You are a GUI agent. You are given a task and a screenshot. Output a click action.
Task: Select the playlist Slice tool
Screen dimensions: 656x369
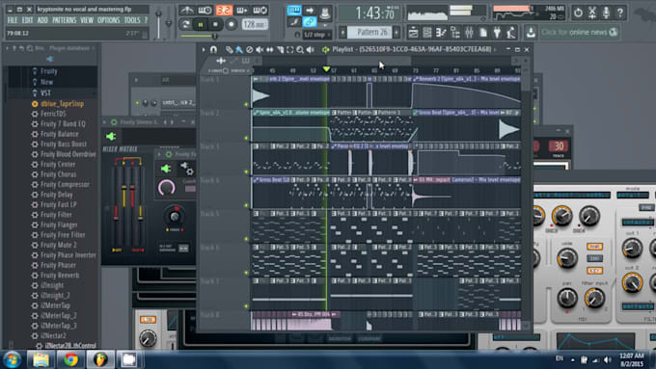280,50
